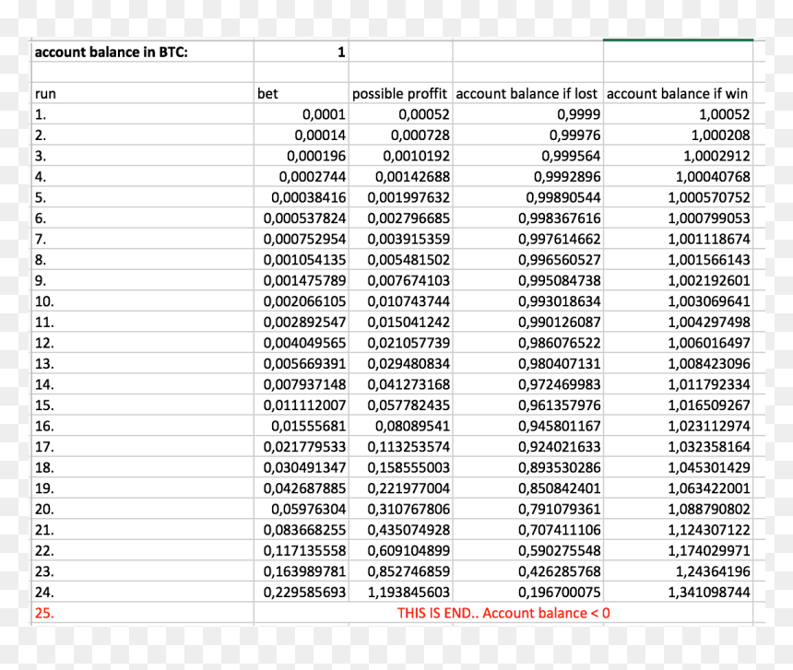
Task: Click lost-balance cell 0,961357976
Action: point(528,405)
